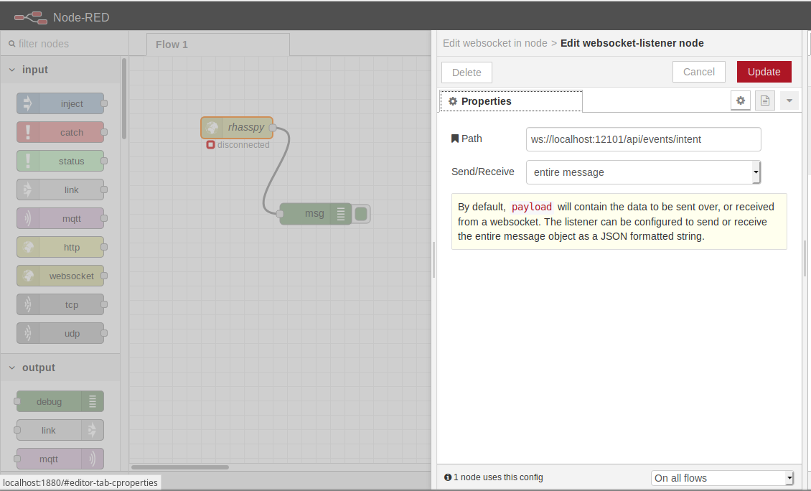
Task: Switch to the Flow 1 tab
Action: pos(172,44)
